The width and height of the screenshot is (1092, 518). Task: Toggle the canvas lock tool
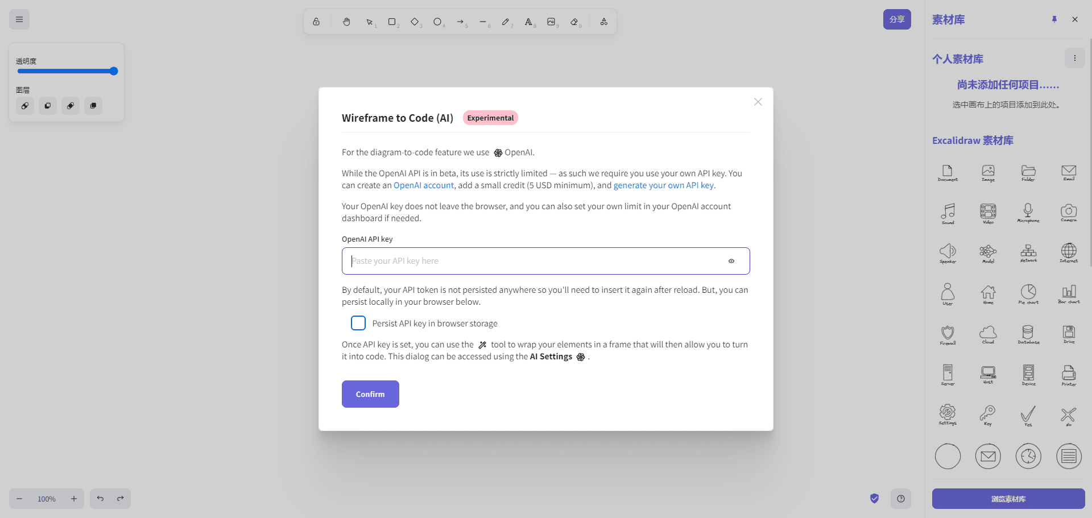pos(316,22)
